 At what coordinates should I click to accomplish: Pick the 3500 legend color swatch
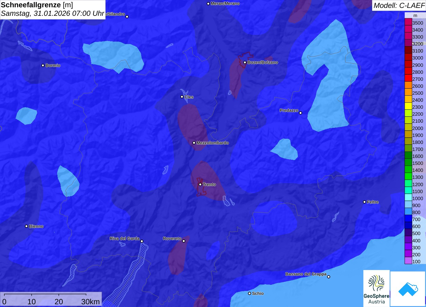click(408, 22)
